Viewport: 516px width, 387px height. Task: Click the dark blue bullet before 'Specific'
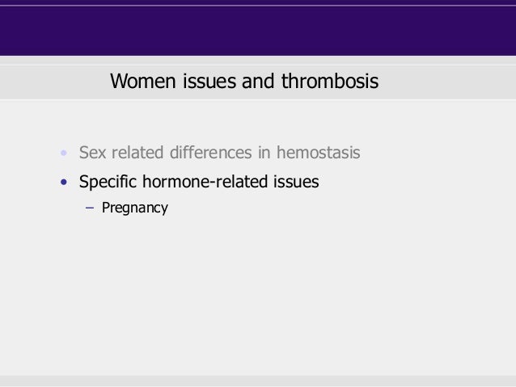tap(64, 182)
